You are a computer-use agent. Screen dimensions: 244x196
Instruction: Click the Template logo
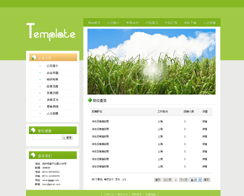click(x=51, y=32)
